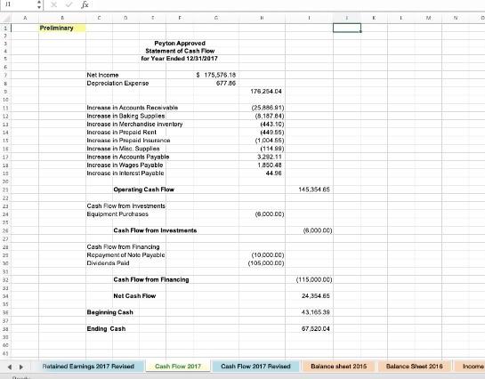Select Increase in Accounts Receivable label
Viewport: 485px width, 379px height.
[x=133, y=108]
